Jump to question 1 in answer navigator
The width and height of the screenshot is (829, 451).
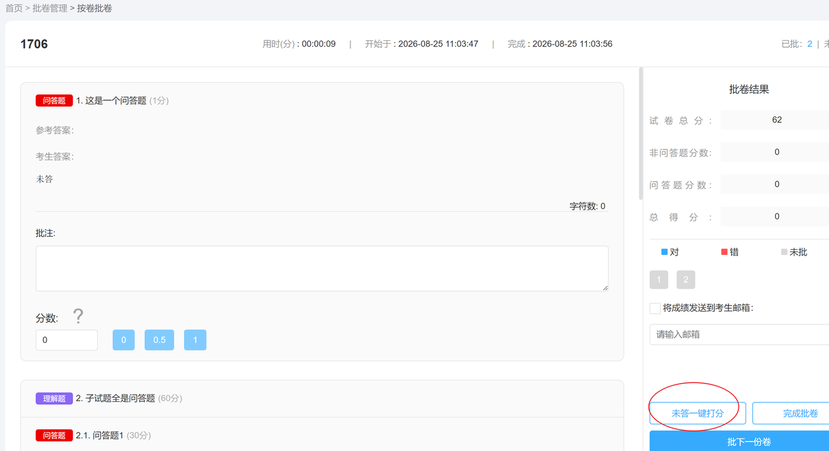[x=659, y=280]
